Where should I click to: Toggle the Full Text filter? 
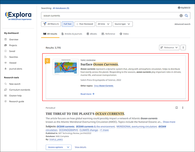click(67, 24)
